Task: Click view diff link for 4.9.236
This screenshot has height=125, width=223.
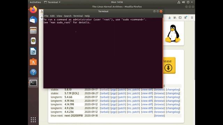Action: tap(147, 108)
